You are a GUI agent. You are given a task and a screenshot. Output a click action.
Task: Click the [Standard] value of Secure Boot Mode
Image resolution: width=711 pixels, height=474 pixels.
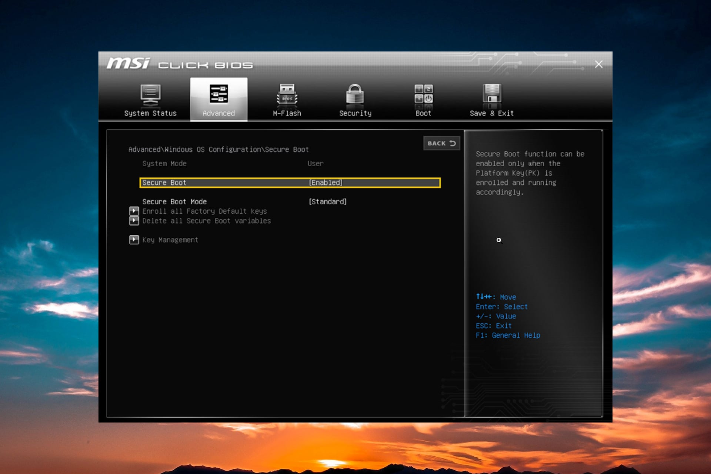click(x=327, y=201)
